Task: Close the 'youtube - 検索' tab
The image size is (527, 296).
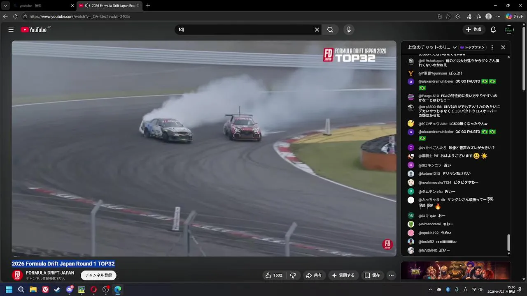Action: point(72,6)
